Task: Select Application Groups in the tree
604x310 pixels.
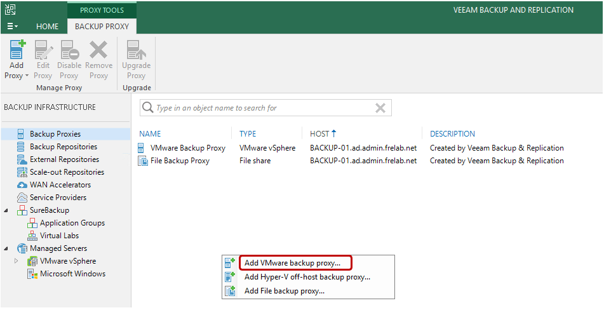Action: point(72,223)
